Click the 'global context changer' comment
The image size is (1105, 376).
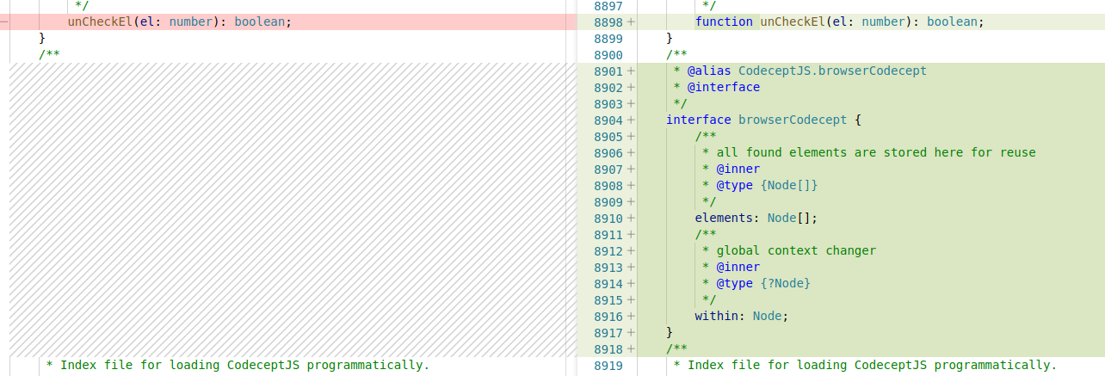789,250
